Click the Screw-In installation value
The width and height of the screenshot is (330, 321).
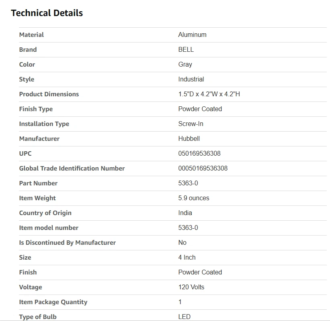click(191, 124)
